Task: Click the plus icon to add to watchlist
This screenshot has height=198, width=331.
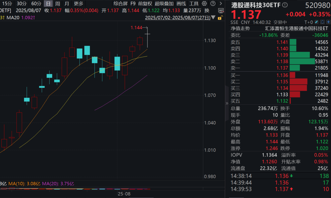Action: (329, 22)
